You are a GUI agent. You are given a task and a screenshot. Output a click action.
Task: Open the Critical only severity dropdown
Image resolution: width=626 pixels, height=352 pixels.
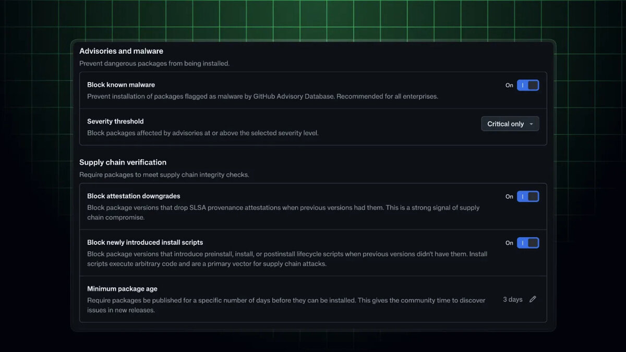(x=510, y=124)
